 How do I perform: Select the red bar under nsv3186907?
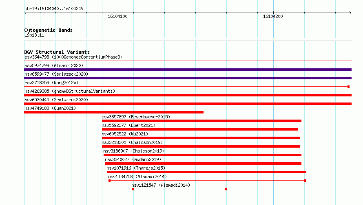[202, 155]
